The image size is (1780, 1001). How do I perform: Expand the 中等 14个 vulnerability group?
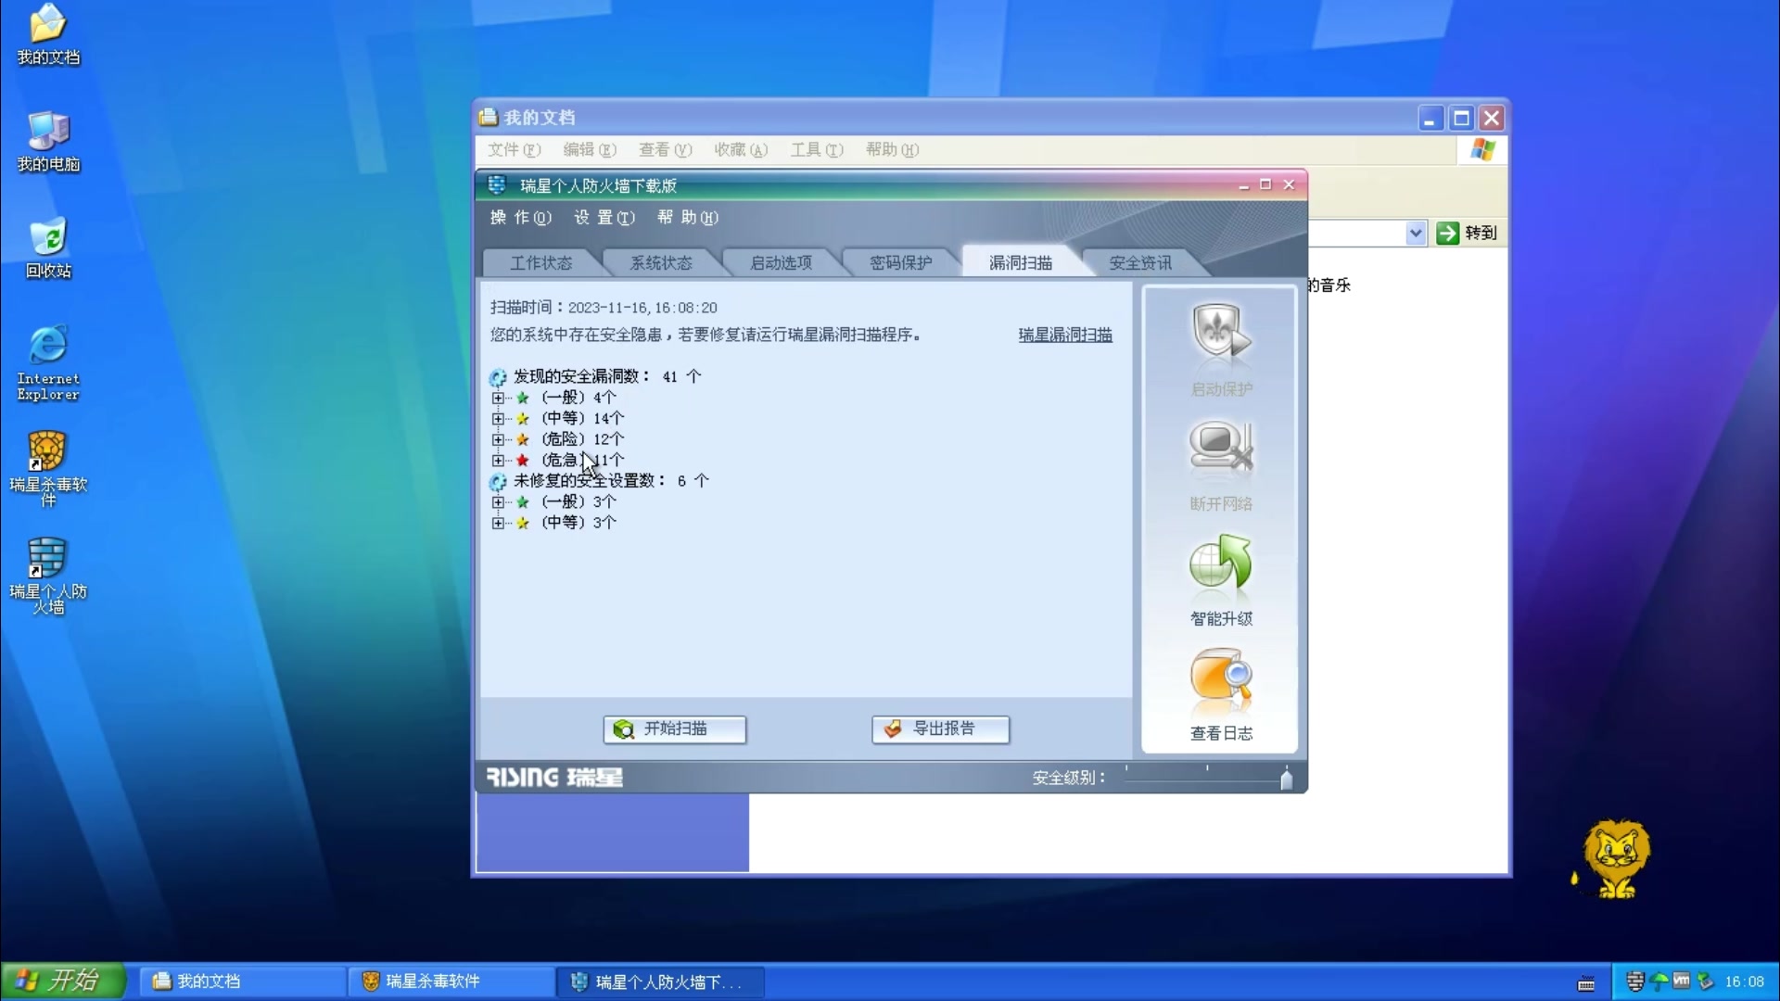click(x=498, y=418)
